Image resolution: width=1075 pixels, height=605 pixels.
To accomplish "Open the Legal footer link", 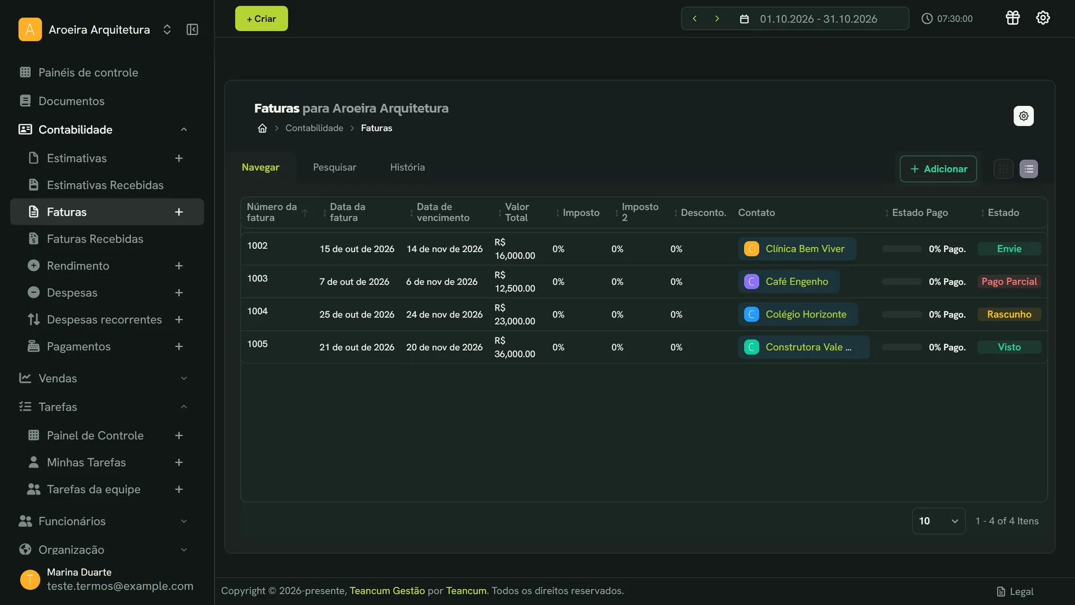I will click(1015, 592).
